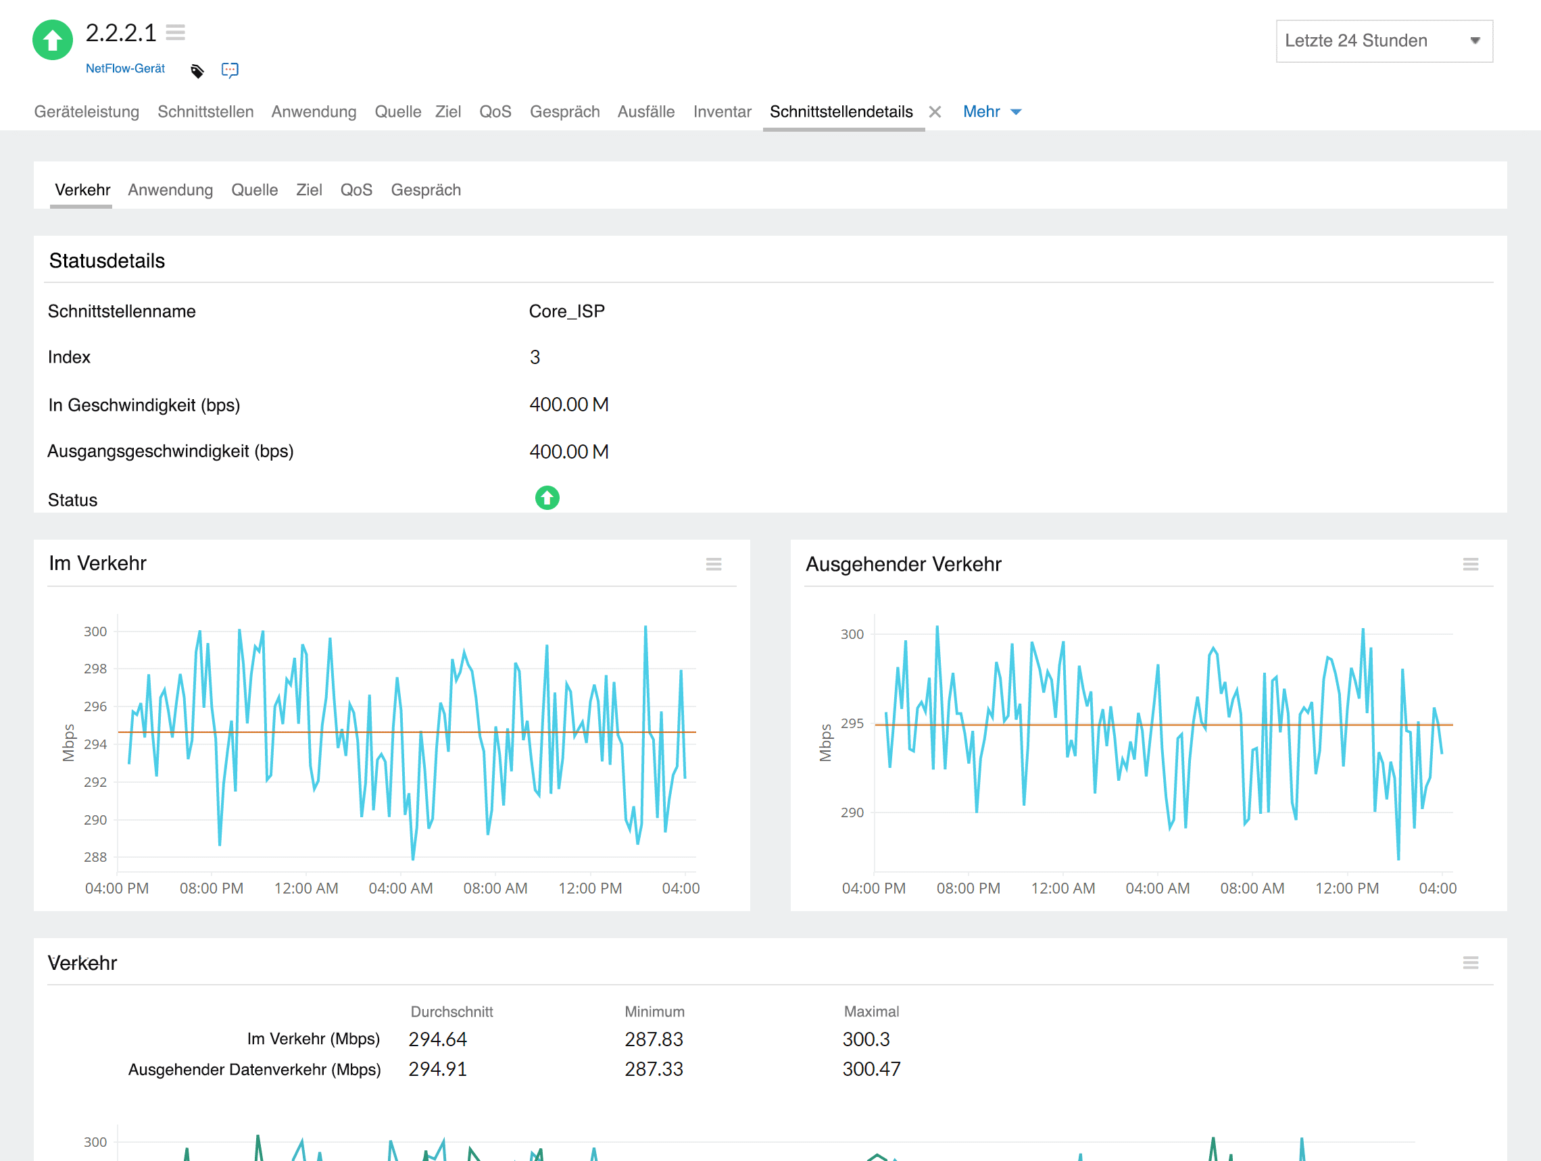Screen dimensions: 1541x1161
Task: Click the green Status arrow in Statusdetails
Action: point(547,498)
